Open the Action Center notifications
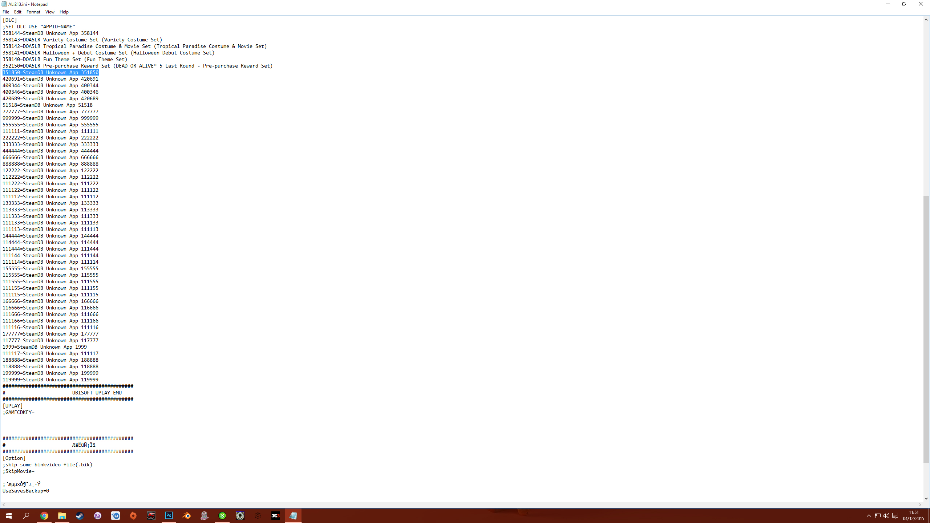The width and height of the screenshot is (930, 523). point(895,516)
